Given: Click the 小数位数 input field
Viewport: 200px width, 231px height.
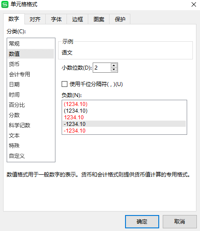Looking at the screenshot, I should click(102, 67).
